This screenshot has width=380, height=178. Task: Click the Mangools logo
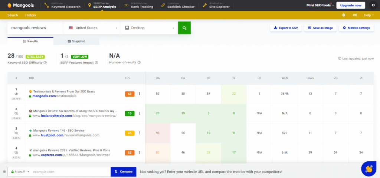[21, 5]
